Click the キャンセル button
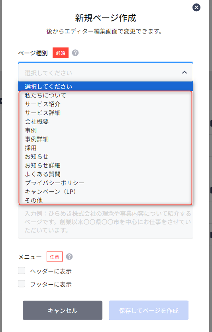This screenshot has height=332, width=212. (63, 310)
